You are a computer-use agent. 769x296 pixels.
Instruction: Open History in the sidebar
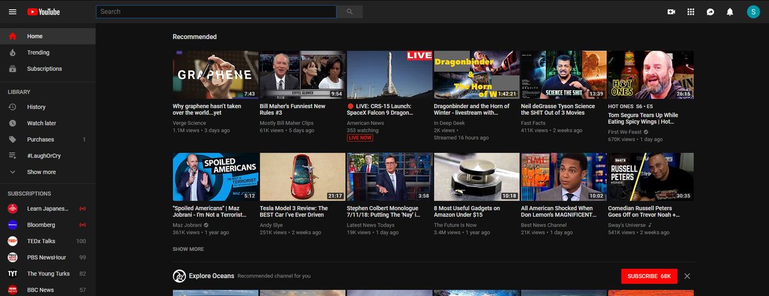tap(48, 107)
